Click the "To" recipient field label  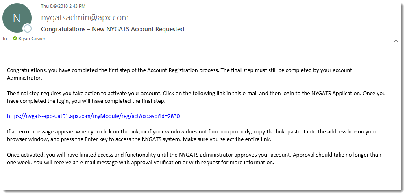5,39
